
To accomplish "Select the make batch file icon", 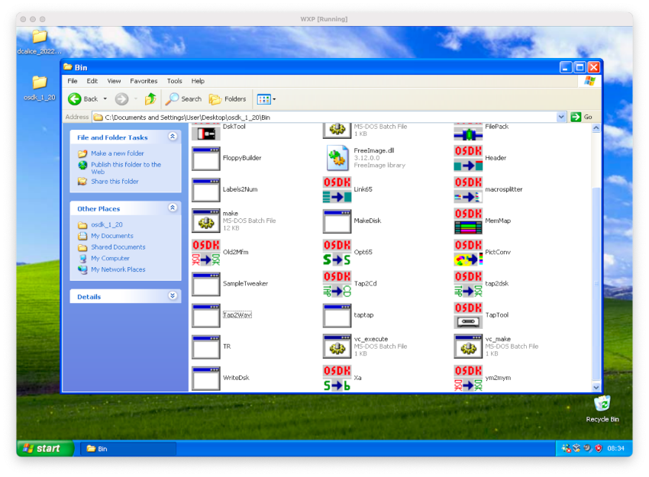I will point(205,221).
